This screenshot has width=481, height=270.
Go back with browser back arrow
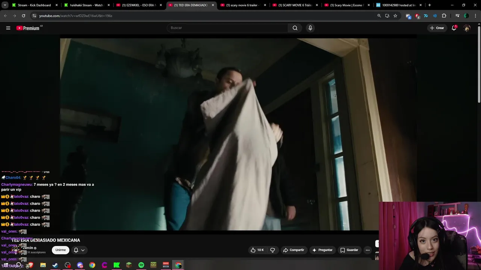[5, 16]
